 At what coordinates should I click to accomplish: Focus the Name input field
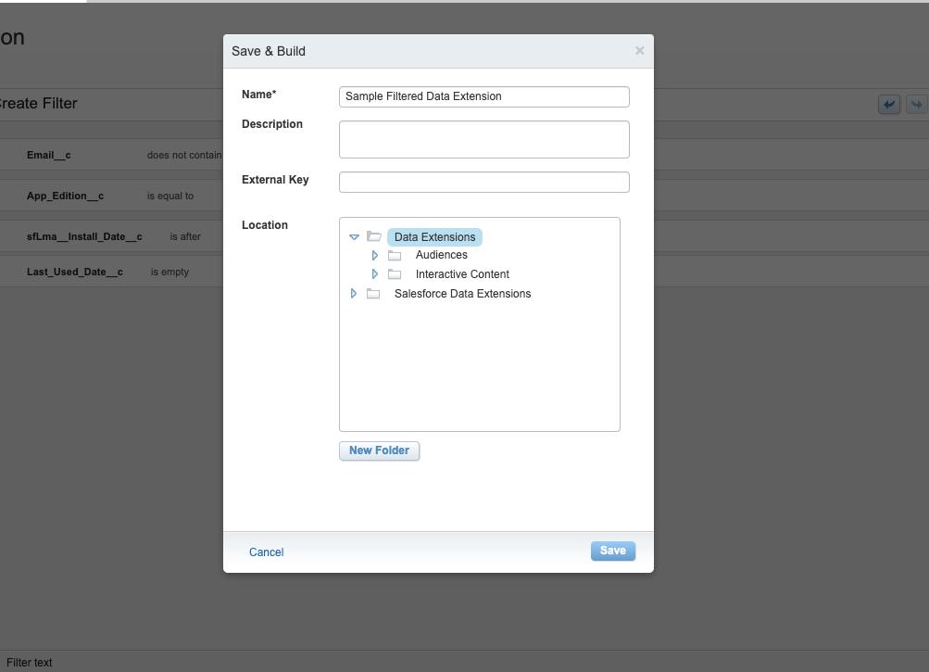pyautogui.click(x=483, y=96)
